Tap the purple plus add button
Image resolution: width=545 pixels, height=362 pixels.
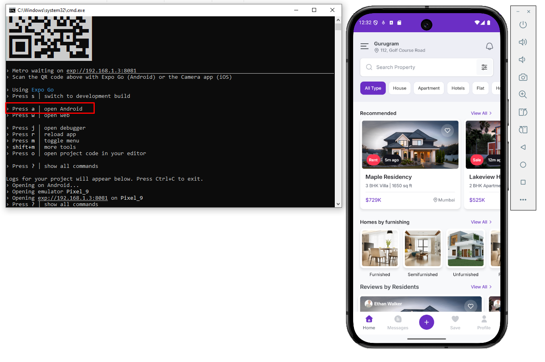coord(426,322)
